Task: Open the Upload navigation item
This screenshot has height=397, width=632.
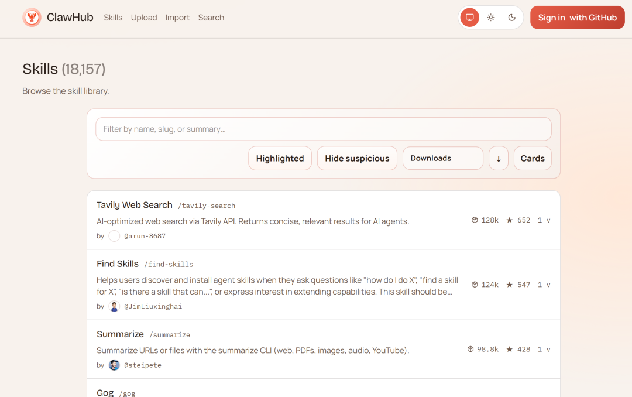Action: tap(144, 18)
